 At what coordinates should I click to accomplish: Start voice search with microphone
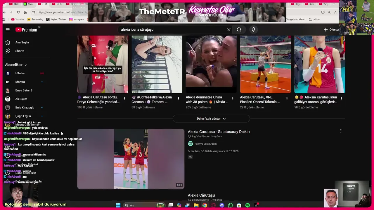(x=254, y=29)
